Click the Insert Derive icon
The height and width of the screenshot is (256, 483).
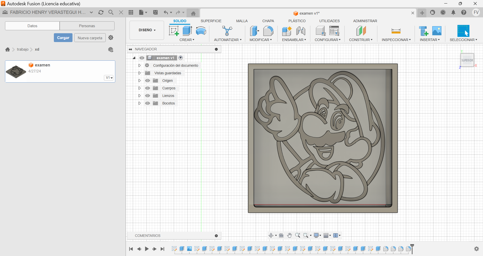(x=423, y=31)
